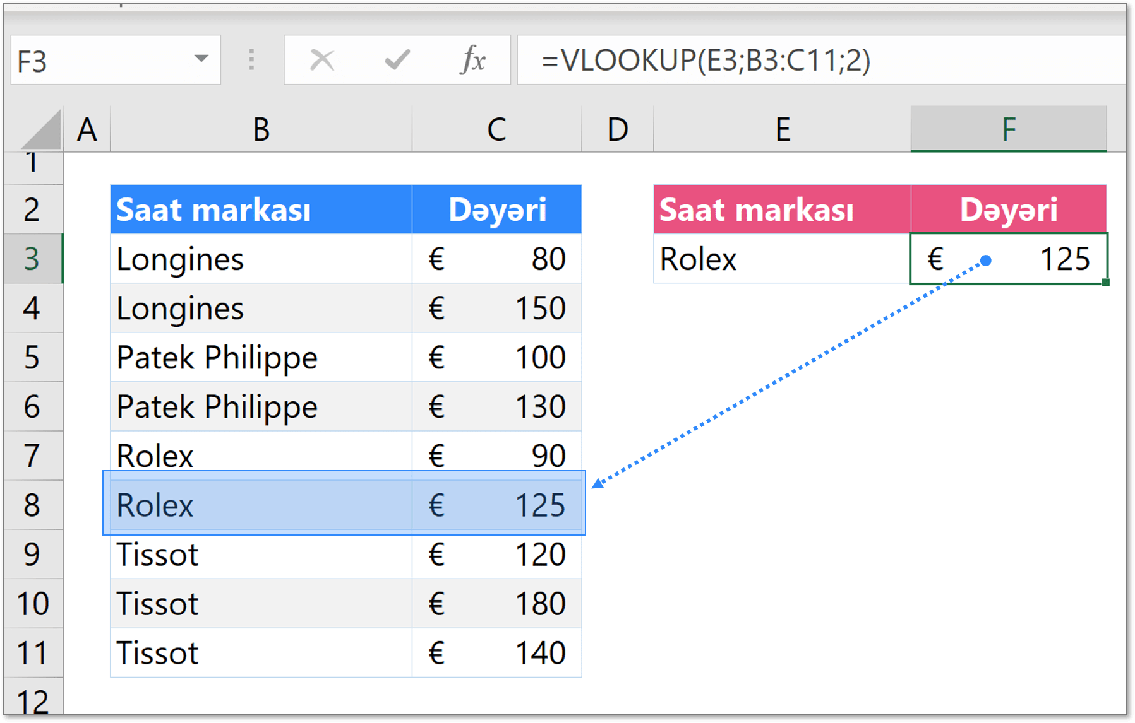
Task: Select the Tissot cell in row 10
Action: (x=261, y=603)
